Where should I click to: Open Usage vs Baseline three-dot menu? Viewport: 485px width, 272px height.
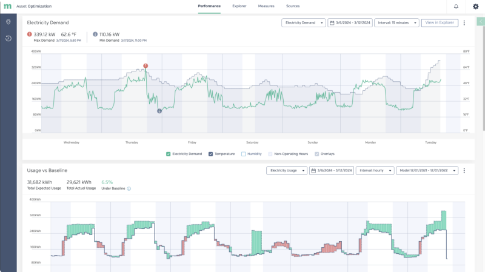pos(464,171)
